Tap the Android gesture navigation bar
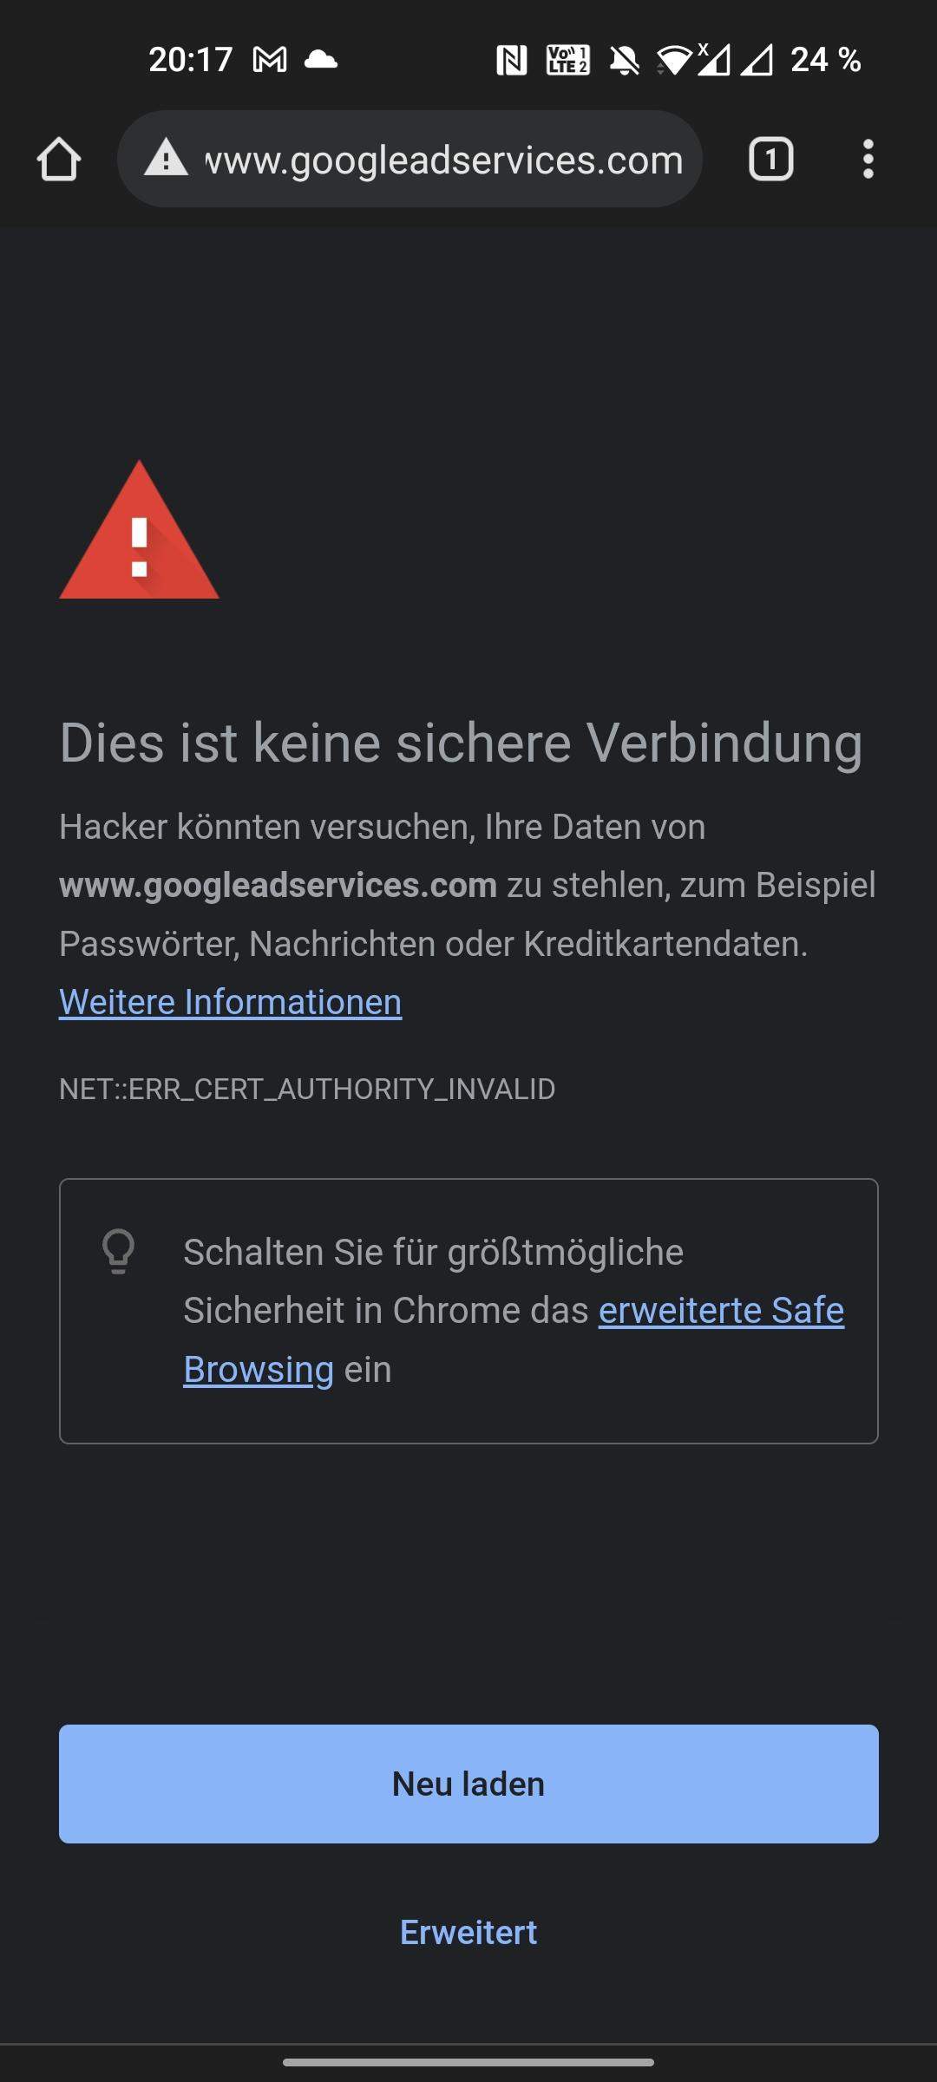 click(x=468, y=2062)
